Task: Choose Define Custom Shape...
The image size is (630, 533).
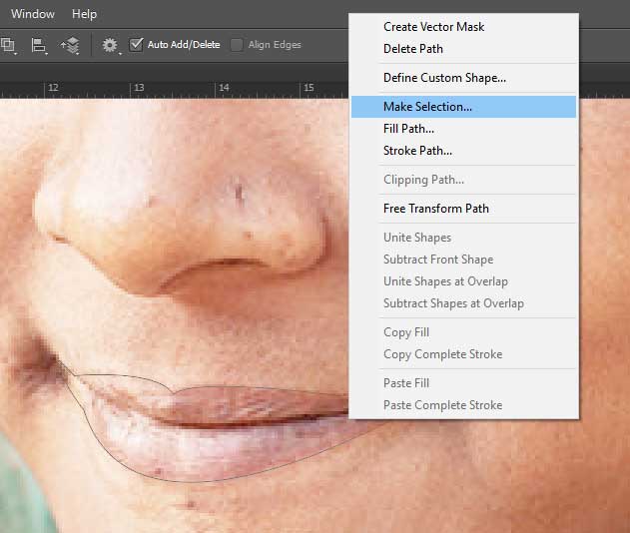Action: click(463, 78)
